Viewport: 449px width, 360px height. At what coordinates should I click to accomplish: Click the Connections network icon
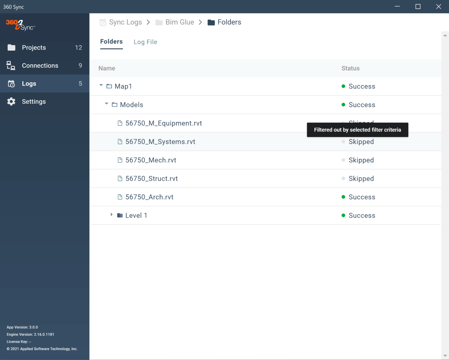click(11, 66)
